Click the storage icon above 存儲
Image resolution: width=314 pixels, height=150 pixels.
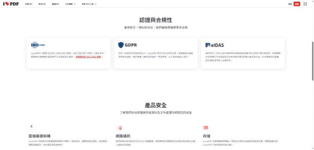pos(206,127)
